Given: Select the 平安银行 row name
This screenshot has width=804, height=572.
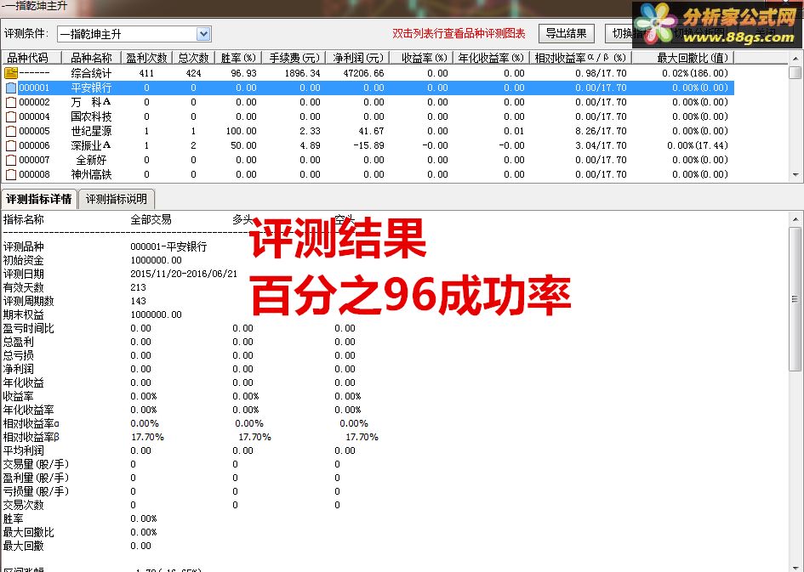Looking at the screenshot, I should coord(91,88).
